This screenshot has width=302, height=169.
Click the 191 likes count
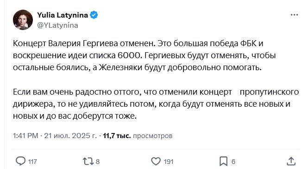coord(169,162)
